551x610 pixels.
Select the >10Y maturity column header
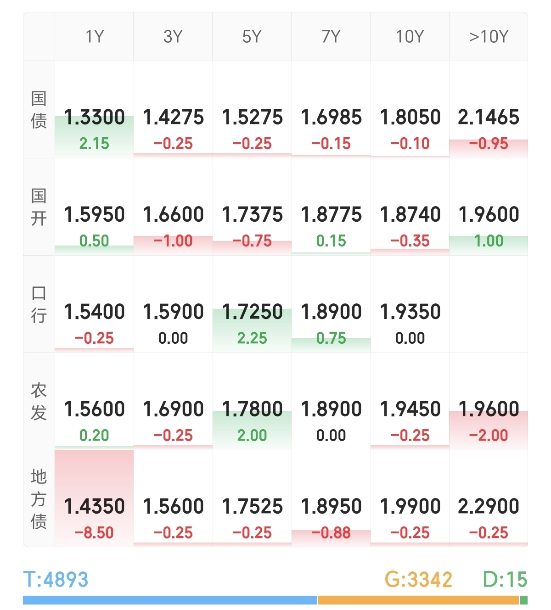[x=489, y=36]
